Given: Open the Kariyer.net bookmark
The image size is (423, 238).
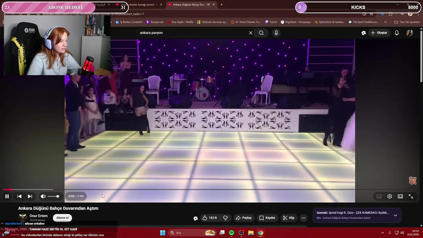Looking at the screenshot, I should pyautogui.click(x=155, y=22).
